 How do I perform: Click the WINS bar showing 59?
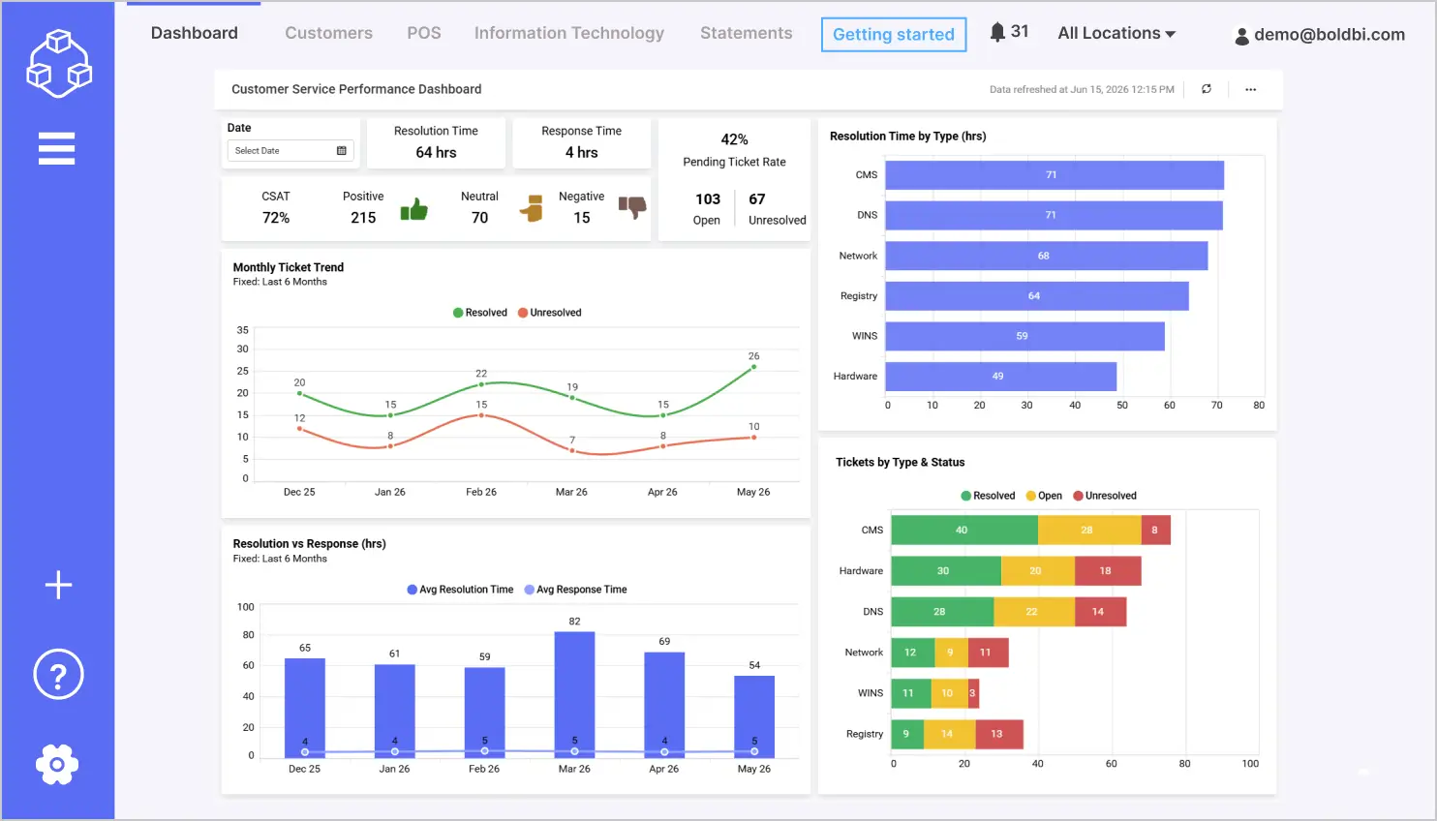point(1025,336)
